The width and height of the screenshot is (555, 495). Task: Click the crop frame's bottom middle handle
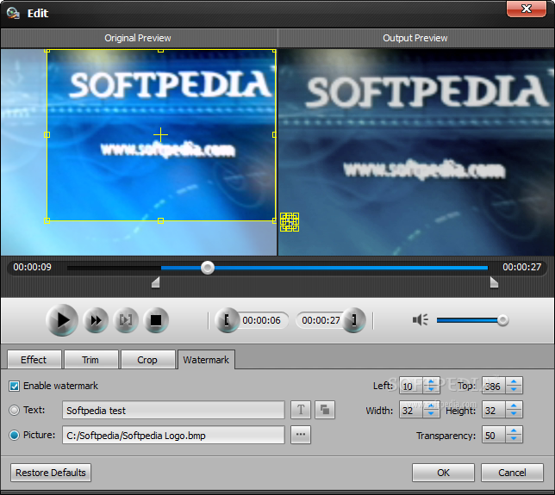coord(160,221)
